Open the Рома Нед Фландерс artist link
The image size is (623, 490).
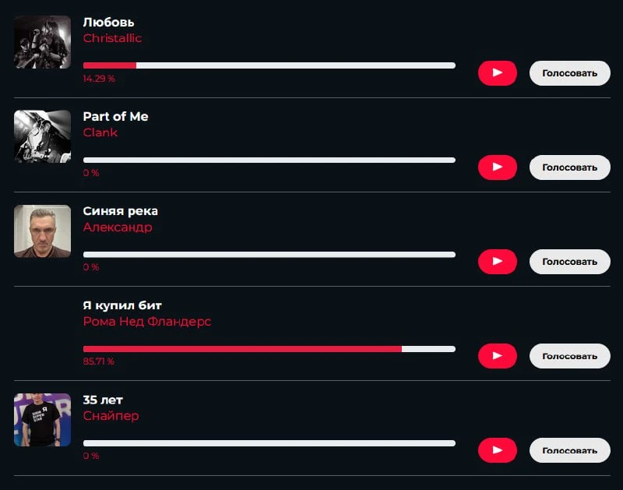pyautogui.click(x=147, y=321)
